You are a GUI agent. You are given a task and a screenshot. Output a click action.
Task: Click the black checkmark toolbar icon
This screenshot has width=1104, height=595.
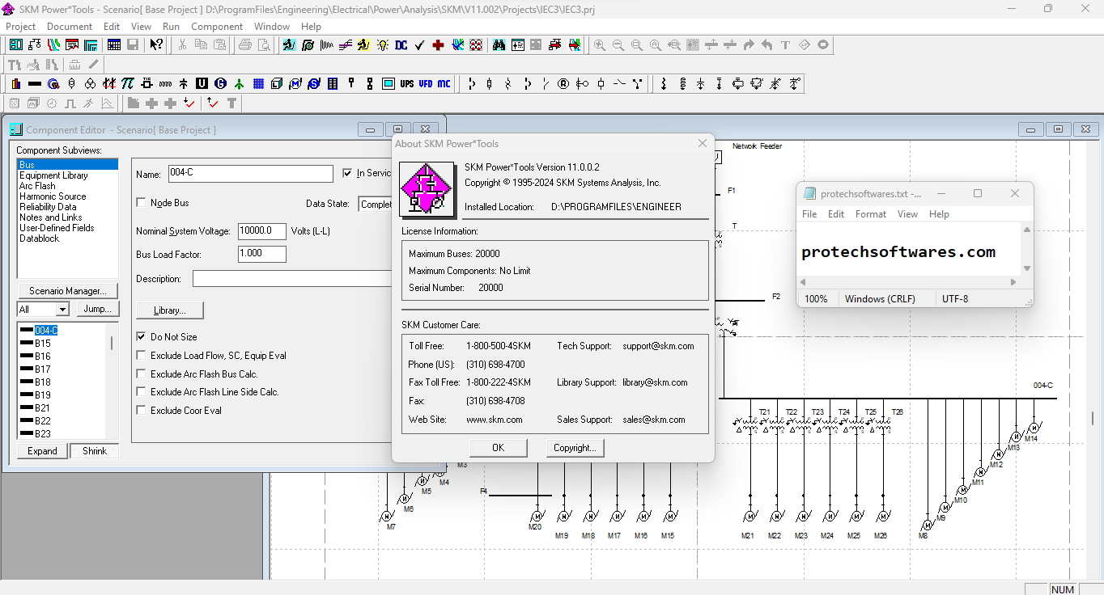[419, 45]
